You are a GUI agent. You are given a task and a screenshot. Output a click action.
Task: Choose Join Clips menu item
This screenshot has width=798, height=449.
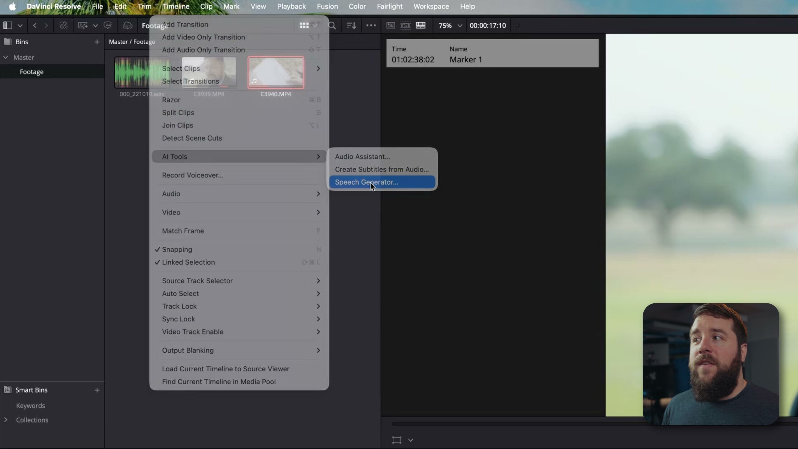click(239, 125)
